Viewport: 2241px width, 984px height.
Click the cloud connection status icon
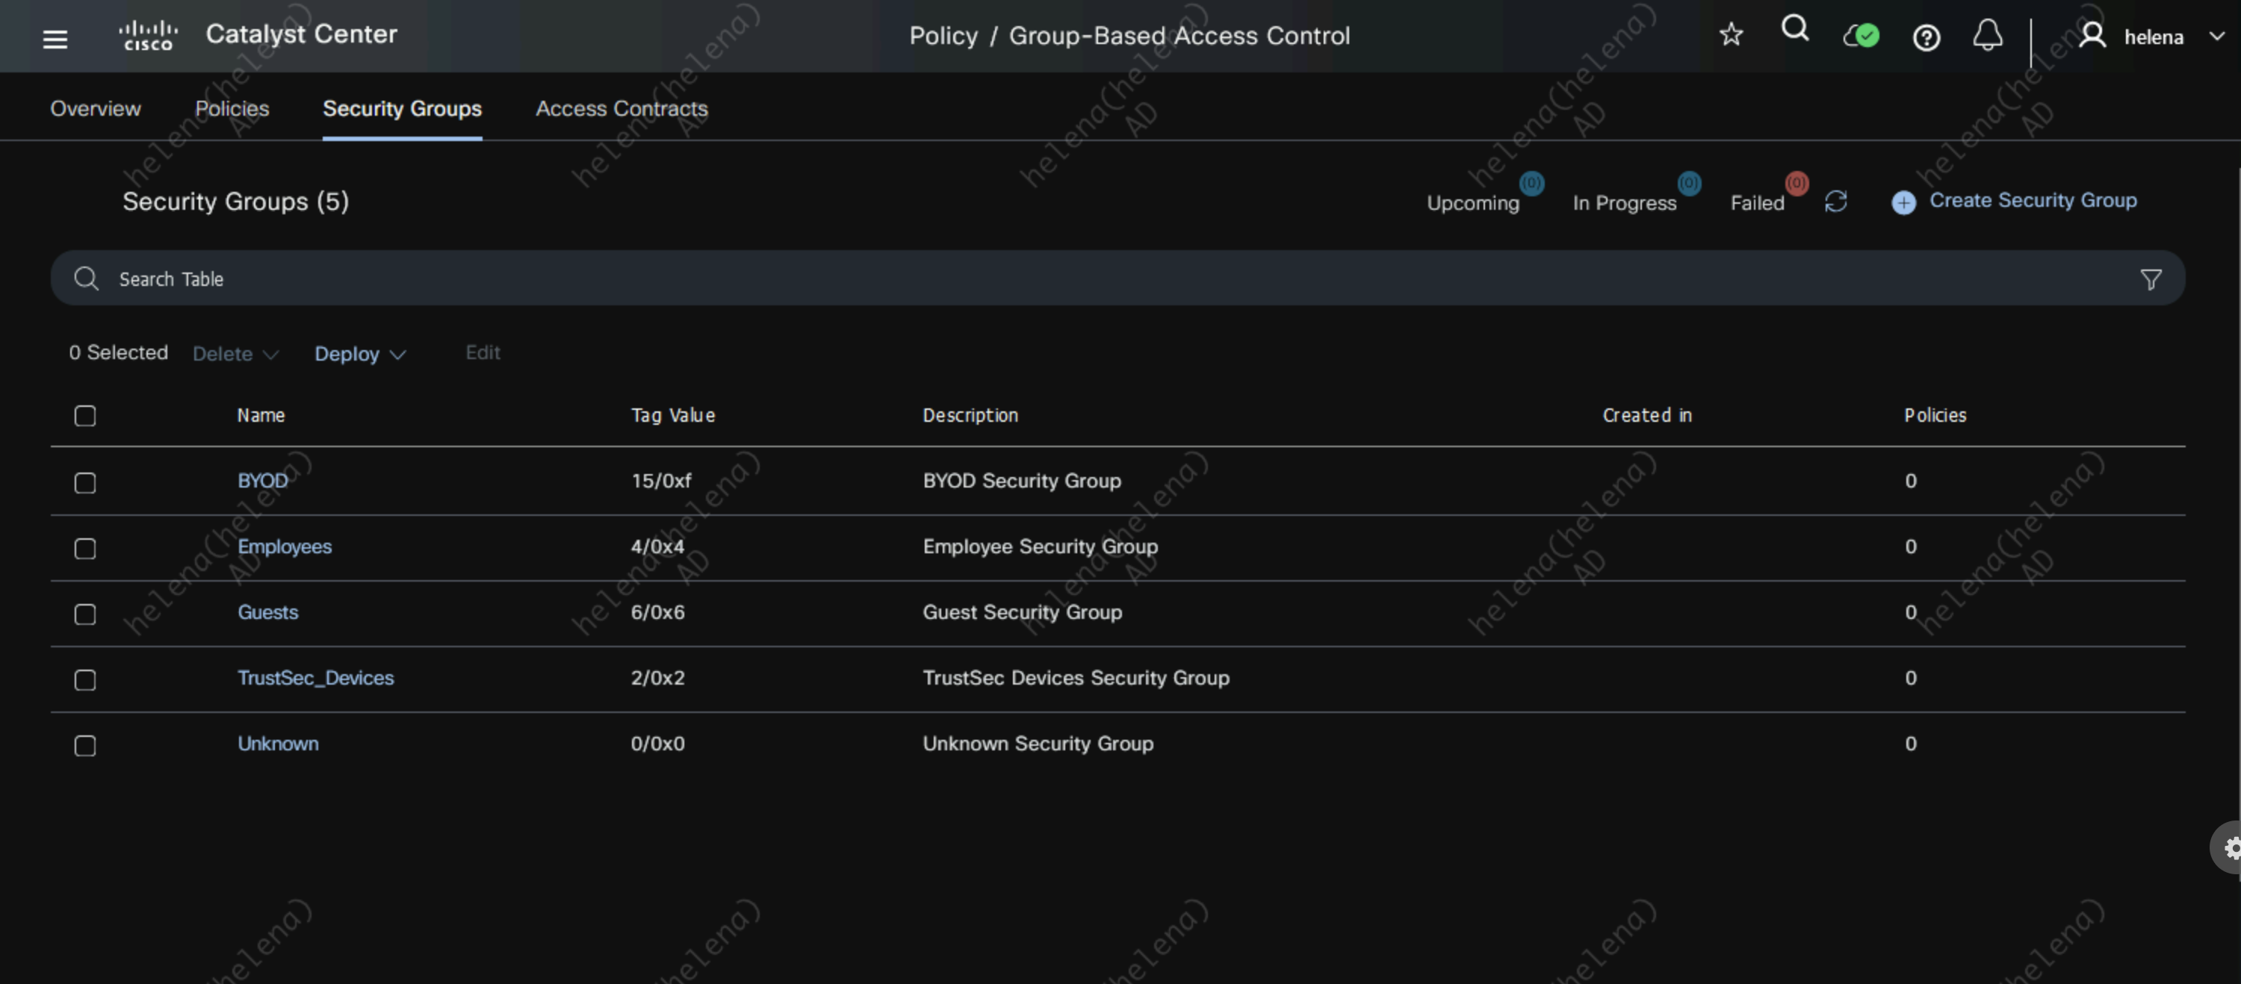pyautogui.click(x=1861, y=36)
